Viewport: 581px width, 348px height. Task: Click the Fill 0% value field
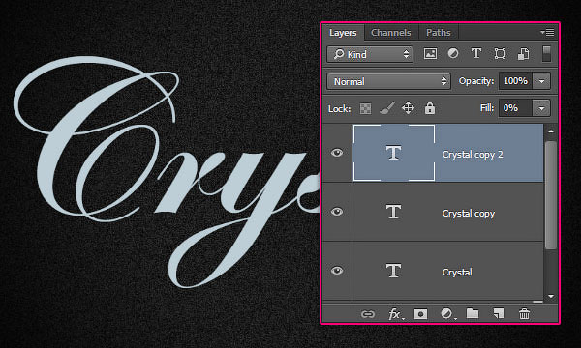(x=516, y=108)
